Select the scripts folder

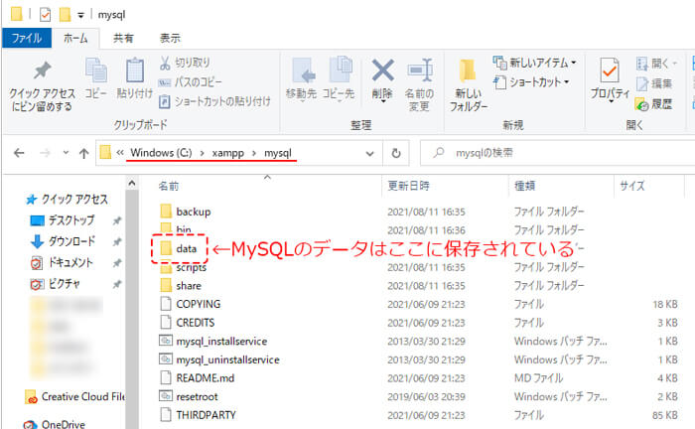(x=183, y=267)
